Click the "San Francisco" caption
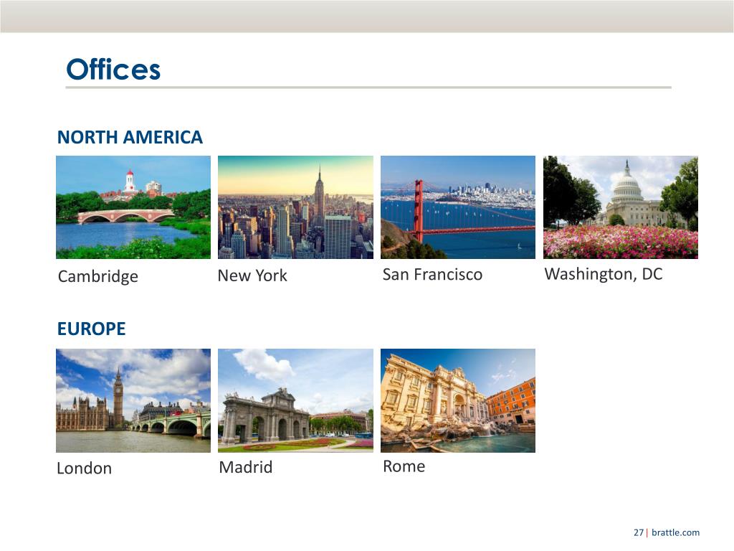Image resolution: width=734 pixels, height=551 pixels. pos(432,275)
